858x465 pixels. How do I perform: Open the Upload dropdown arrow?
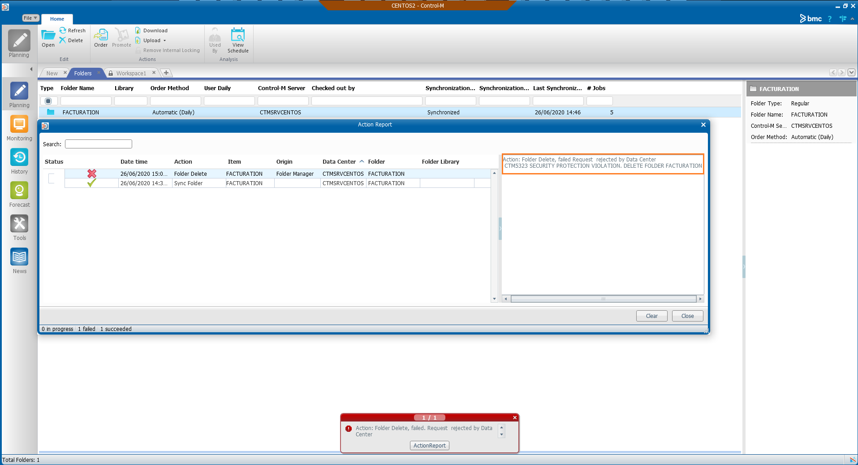point(164,40)
